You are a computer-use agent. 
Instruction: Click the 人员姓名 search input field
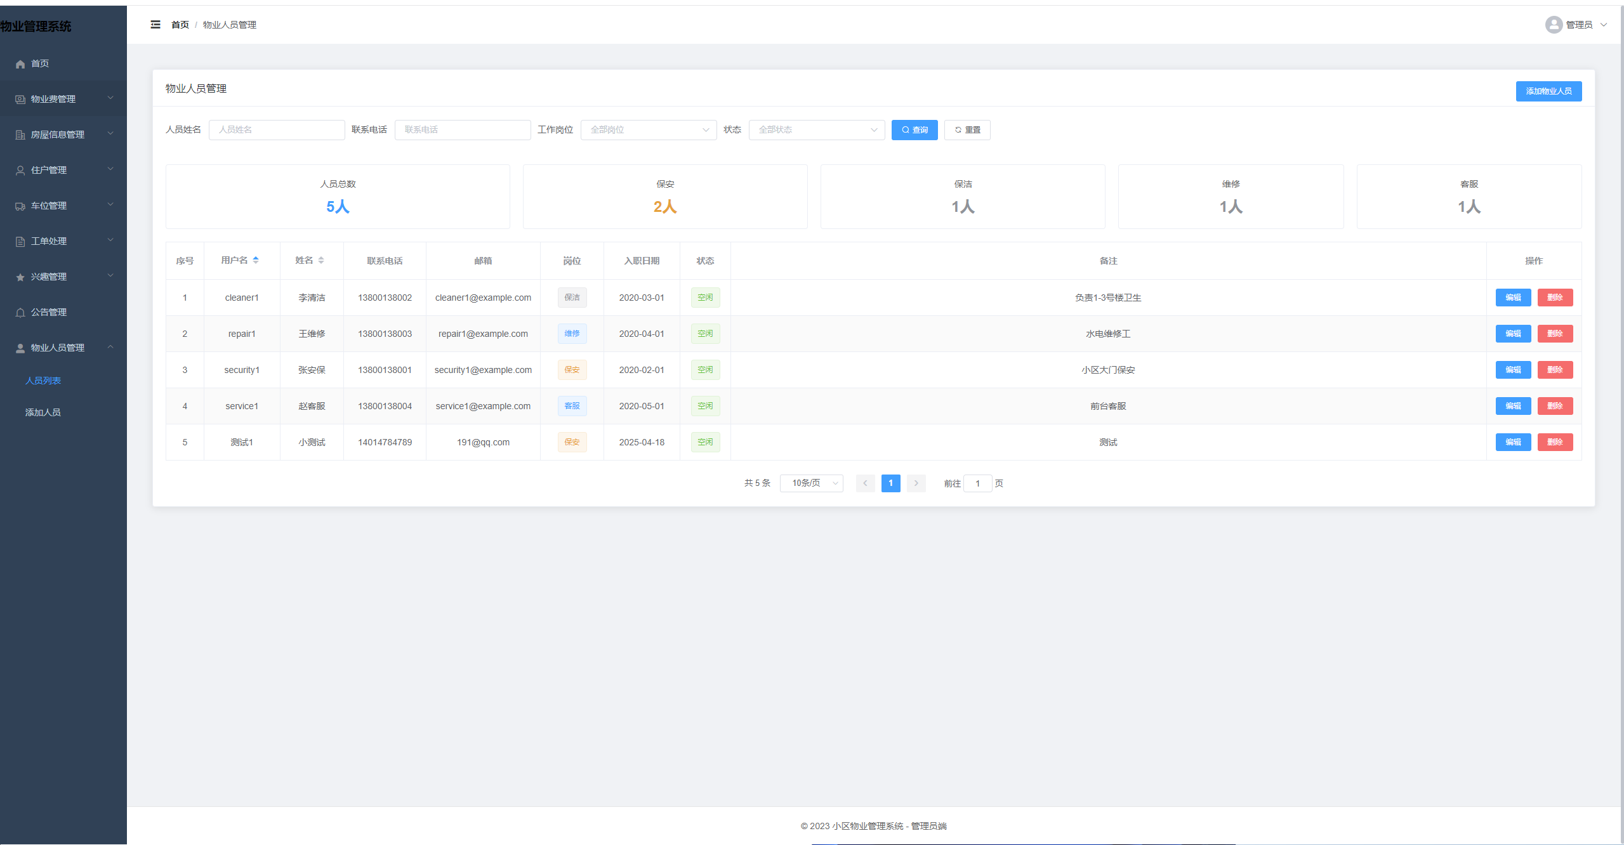277,130
